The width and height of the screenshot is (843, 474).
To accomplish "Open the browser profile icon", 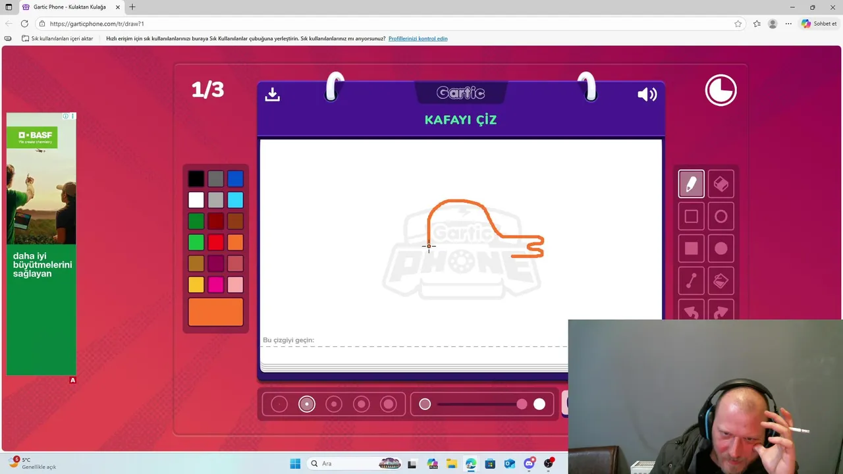I will (773, 24).
